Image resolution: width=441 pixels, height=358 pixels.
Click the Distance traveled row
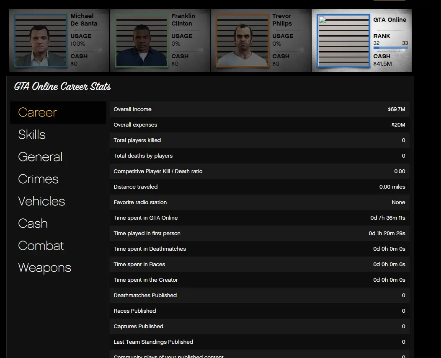tap(259, 187)
